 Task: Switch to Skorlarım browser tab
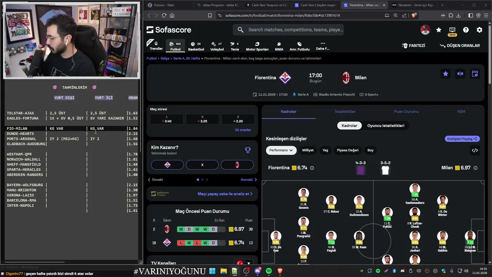[413, 5]
